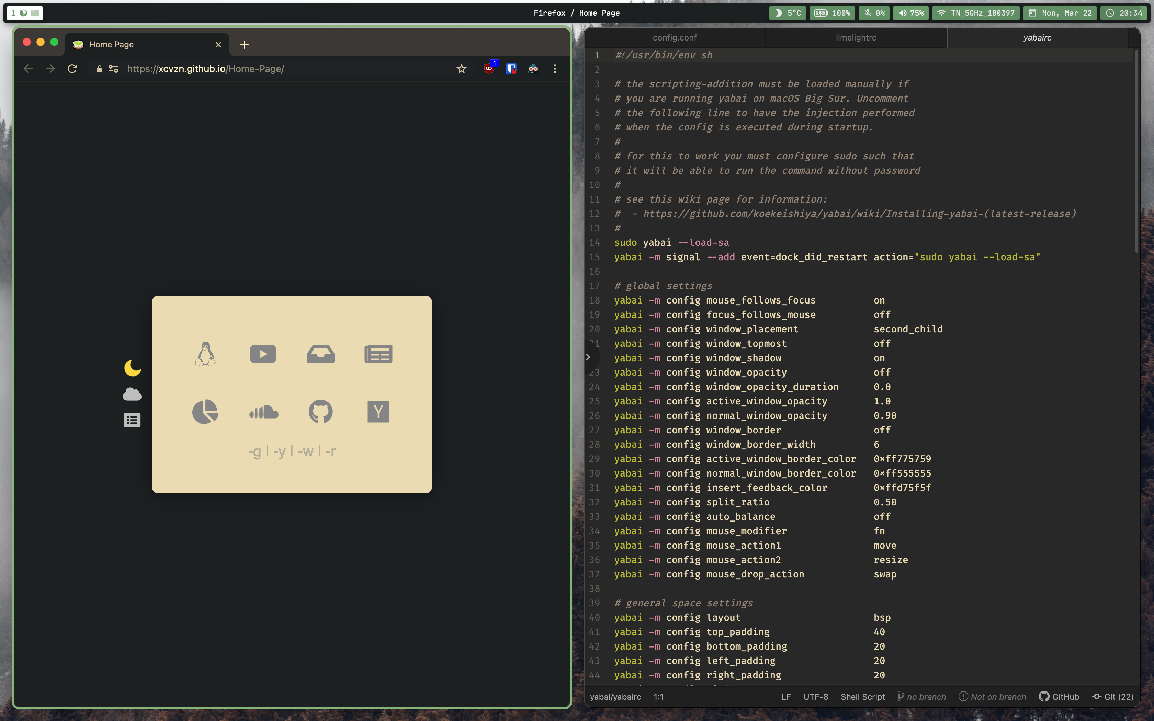Select the yabairc editor tab
This screenshot has height=721, width=1154.
pos(1037,38)
